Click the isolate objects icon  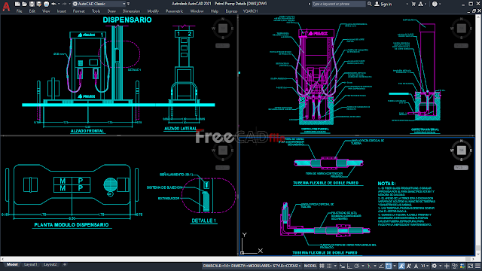[455, 266]
